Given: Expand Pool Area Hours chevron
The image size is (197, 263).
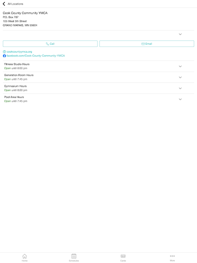Looking at the screenshot, I should (180, 99).
